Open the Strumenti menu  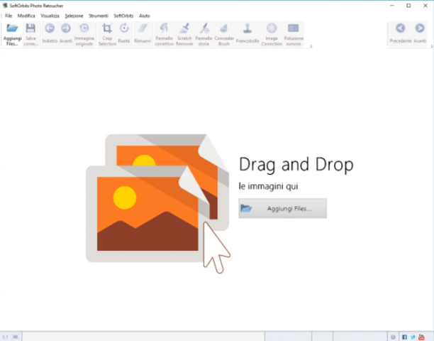point(99,16)
